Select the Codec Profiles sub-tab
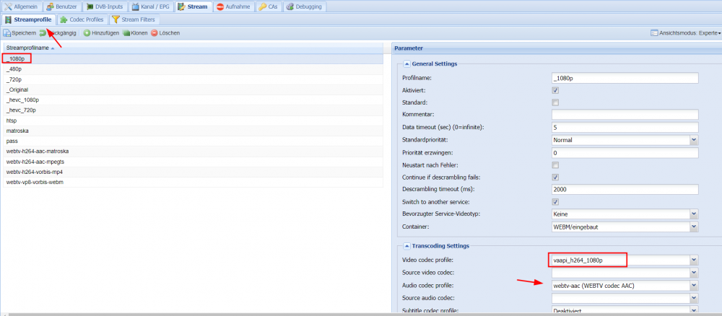722x316 pixels. [81, 19]
